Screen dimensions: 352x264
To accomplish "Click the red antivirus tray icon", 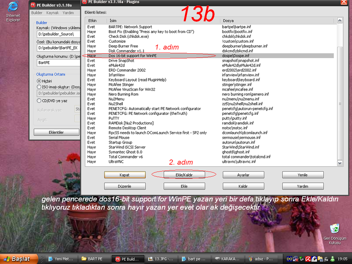I will click(x=308, y=259).
